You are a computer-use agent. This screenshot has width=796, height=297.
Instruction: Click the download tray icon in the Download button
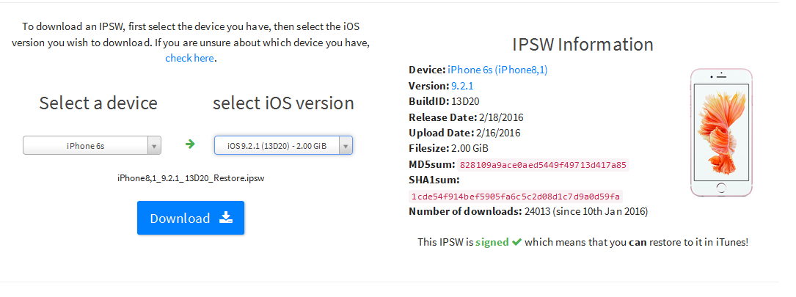(x=226, y=218)
